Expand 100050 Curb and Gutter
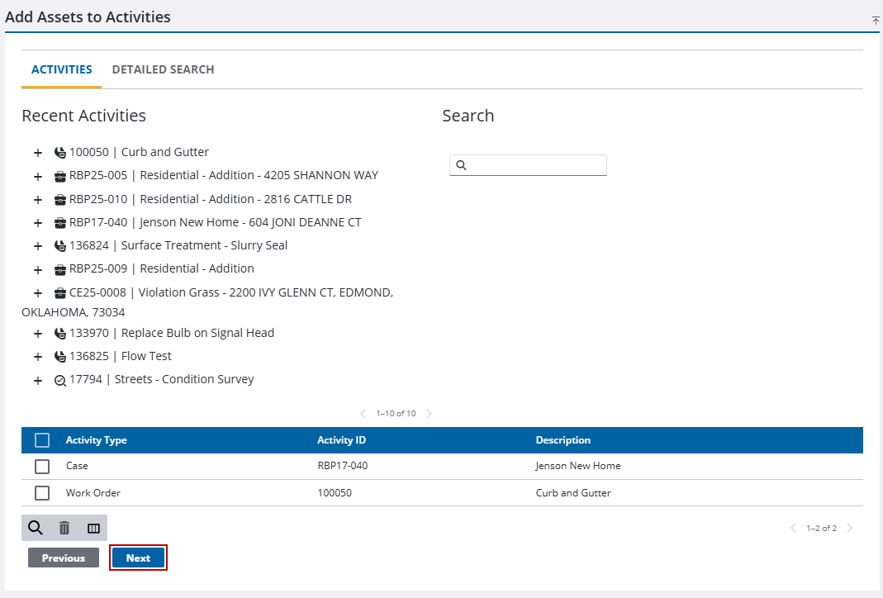The width and height of the screenshot is (883, 598). point(38,153)
